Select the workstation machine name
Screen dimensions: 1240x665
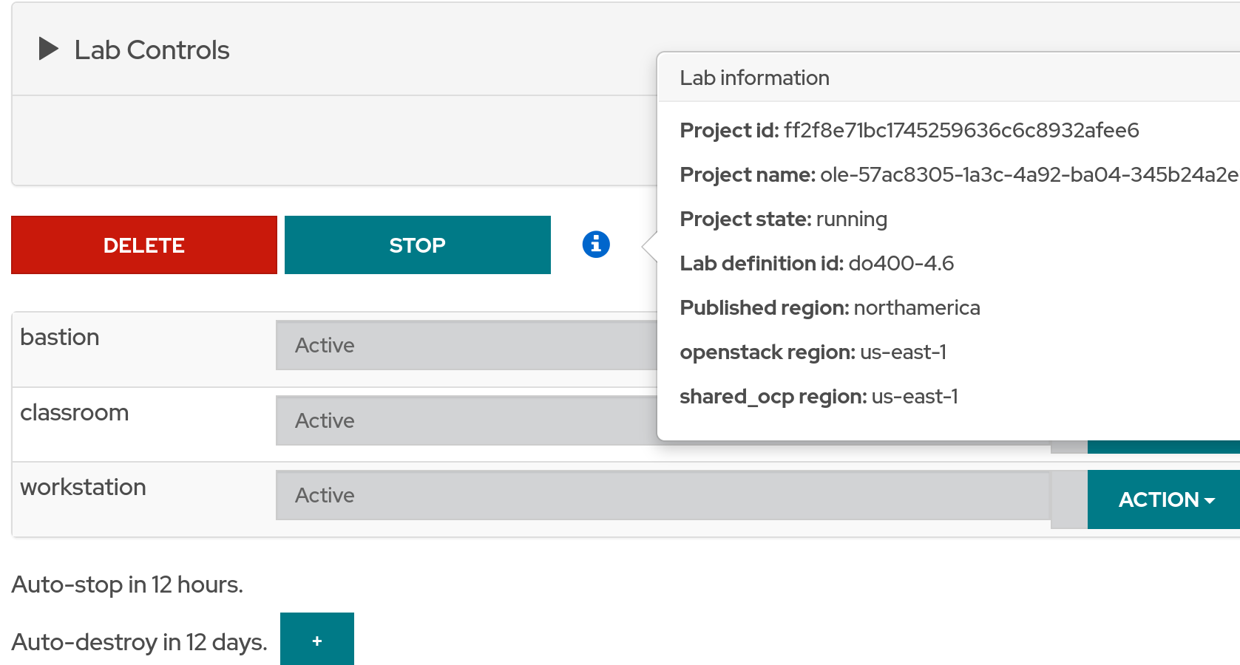84,488
